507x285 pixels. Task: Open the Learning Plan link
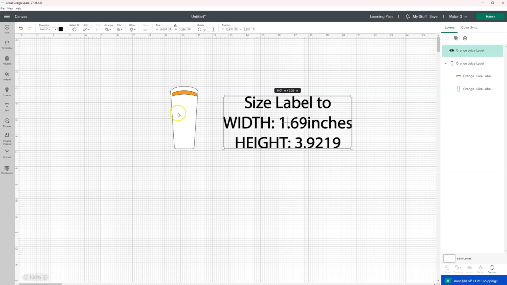click(381, 16)
